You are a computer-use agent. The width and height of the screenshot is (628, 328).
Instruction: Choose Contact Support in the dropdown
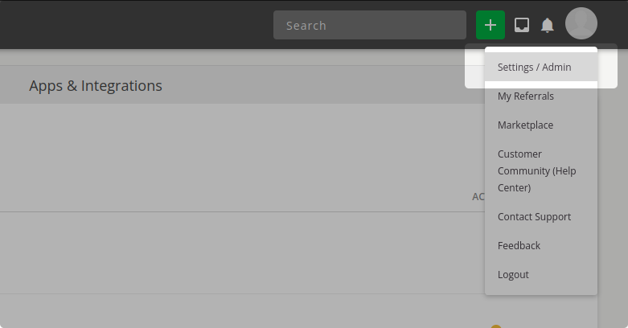point(534,217)
